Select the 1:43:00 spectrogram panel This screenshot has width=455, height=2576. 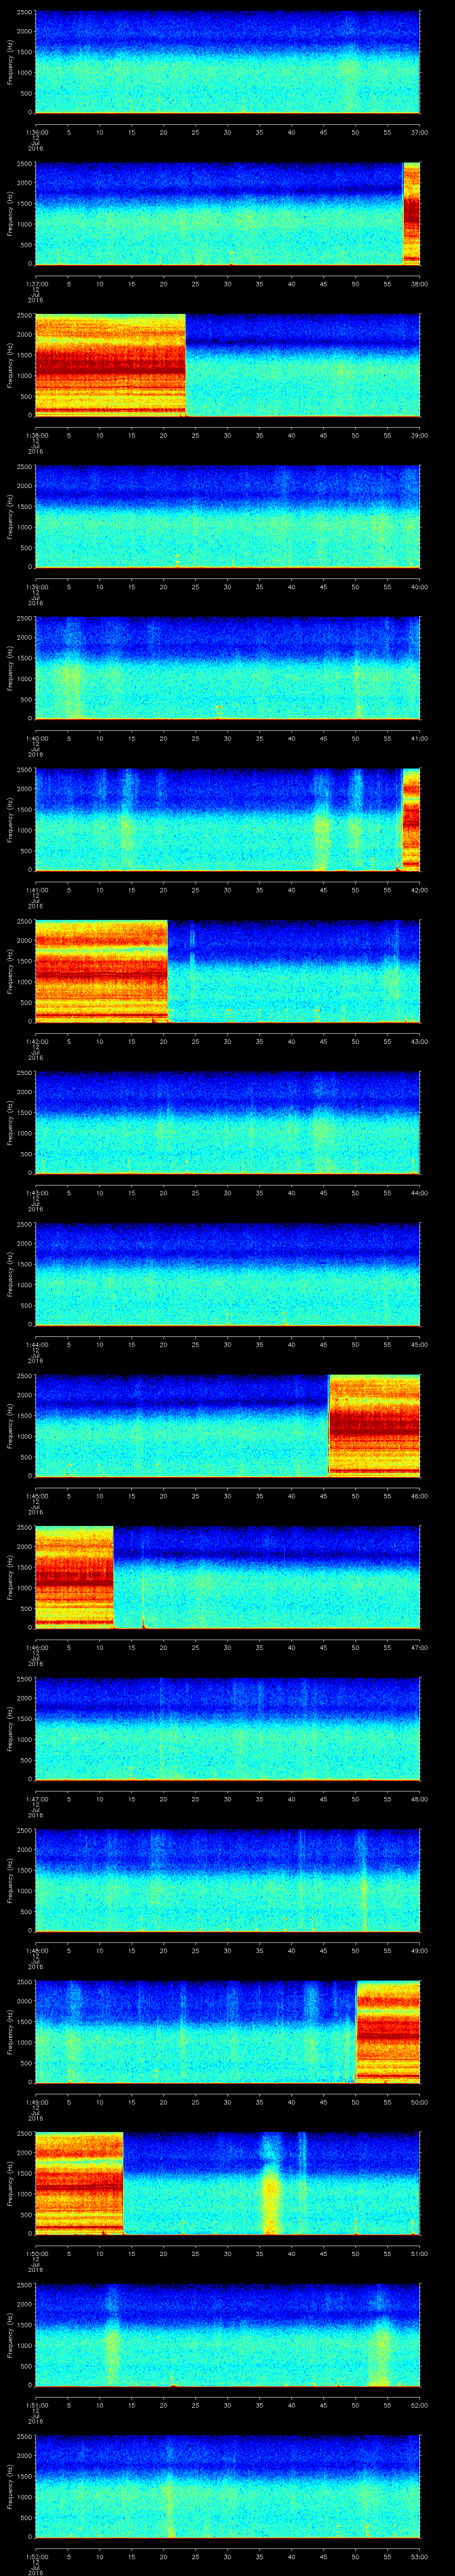[227, 1122]
